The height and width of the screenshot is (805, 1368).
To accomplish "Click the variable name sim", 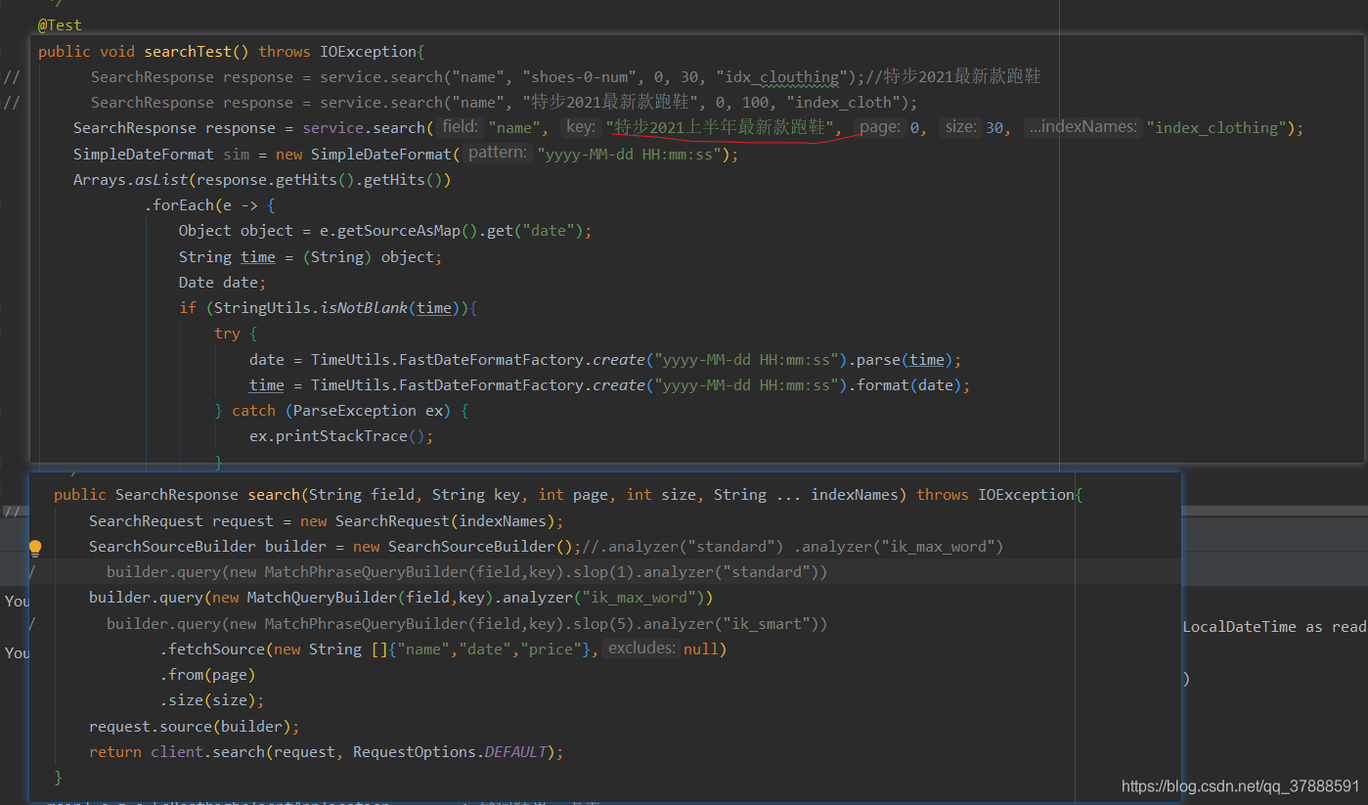I will (236, 155).
